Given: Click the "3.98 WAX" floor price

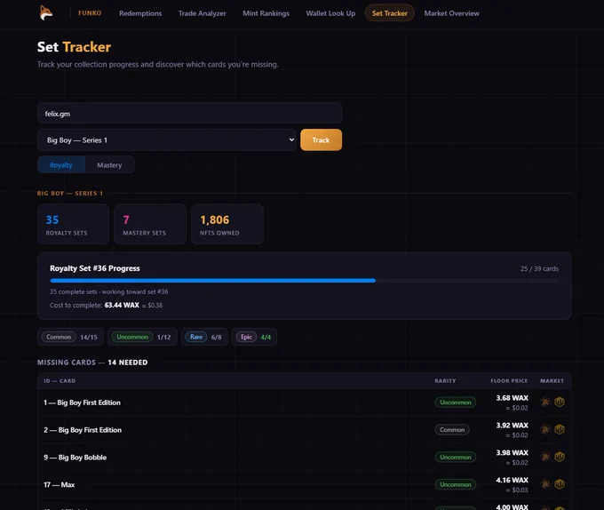Looking at the screenshot, I should coord(512,452).
